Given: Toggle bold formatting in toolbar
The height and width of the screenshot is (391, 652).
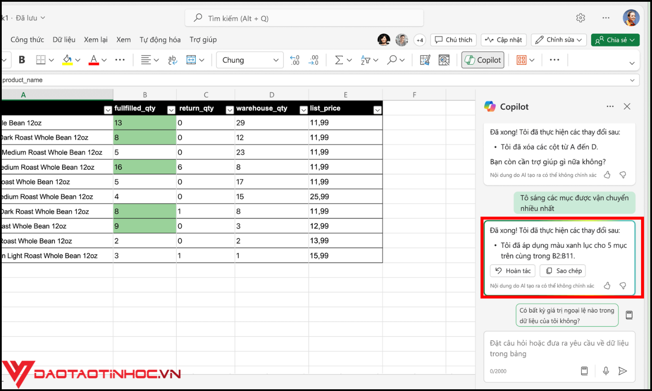Looking at the screenshot, I should (22, 60).
